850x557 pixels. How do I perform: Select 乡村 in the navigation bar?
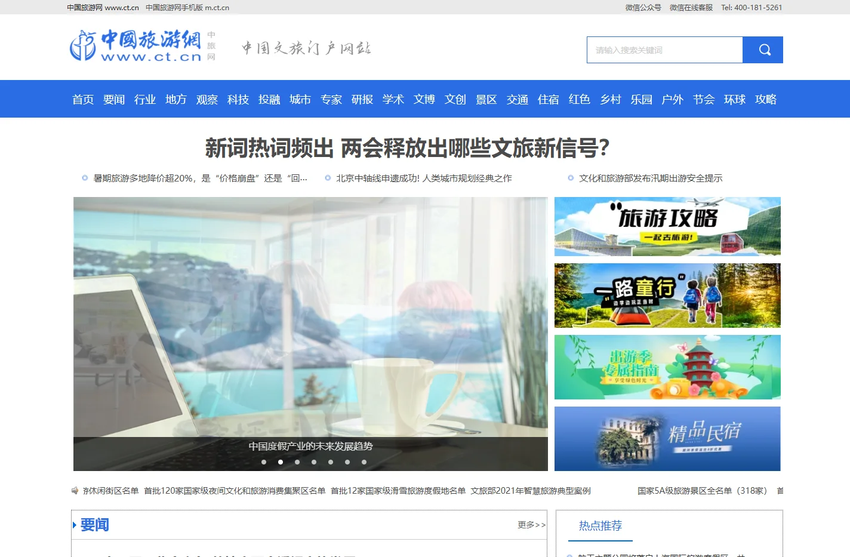[611, 100]
